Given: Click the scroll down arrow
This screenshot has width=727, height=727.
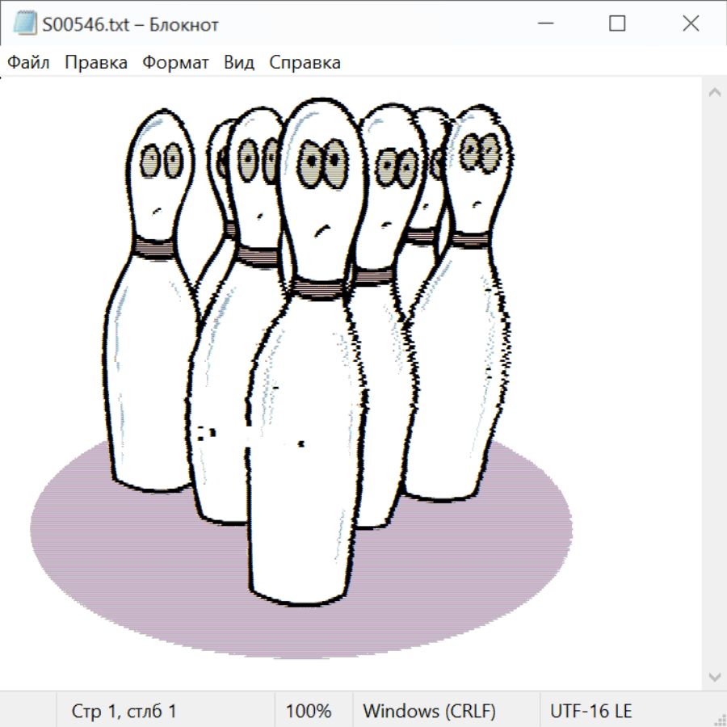Looking at the screenshot, I should (714, 675).
